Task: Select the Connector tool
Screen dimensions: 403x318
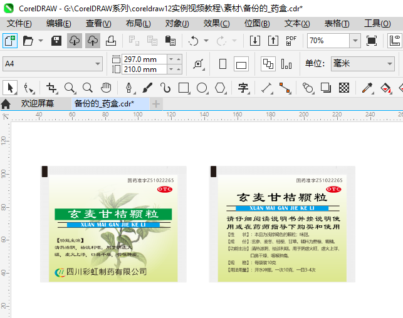Action: pos(285,88)
